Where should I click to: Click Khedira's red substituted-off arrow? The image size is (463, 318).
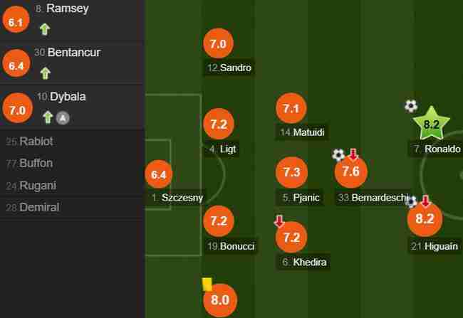tap(279, 221)
